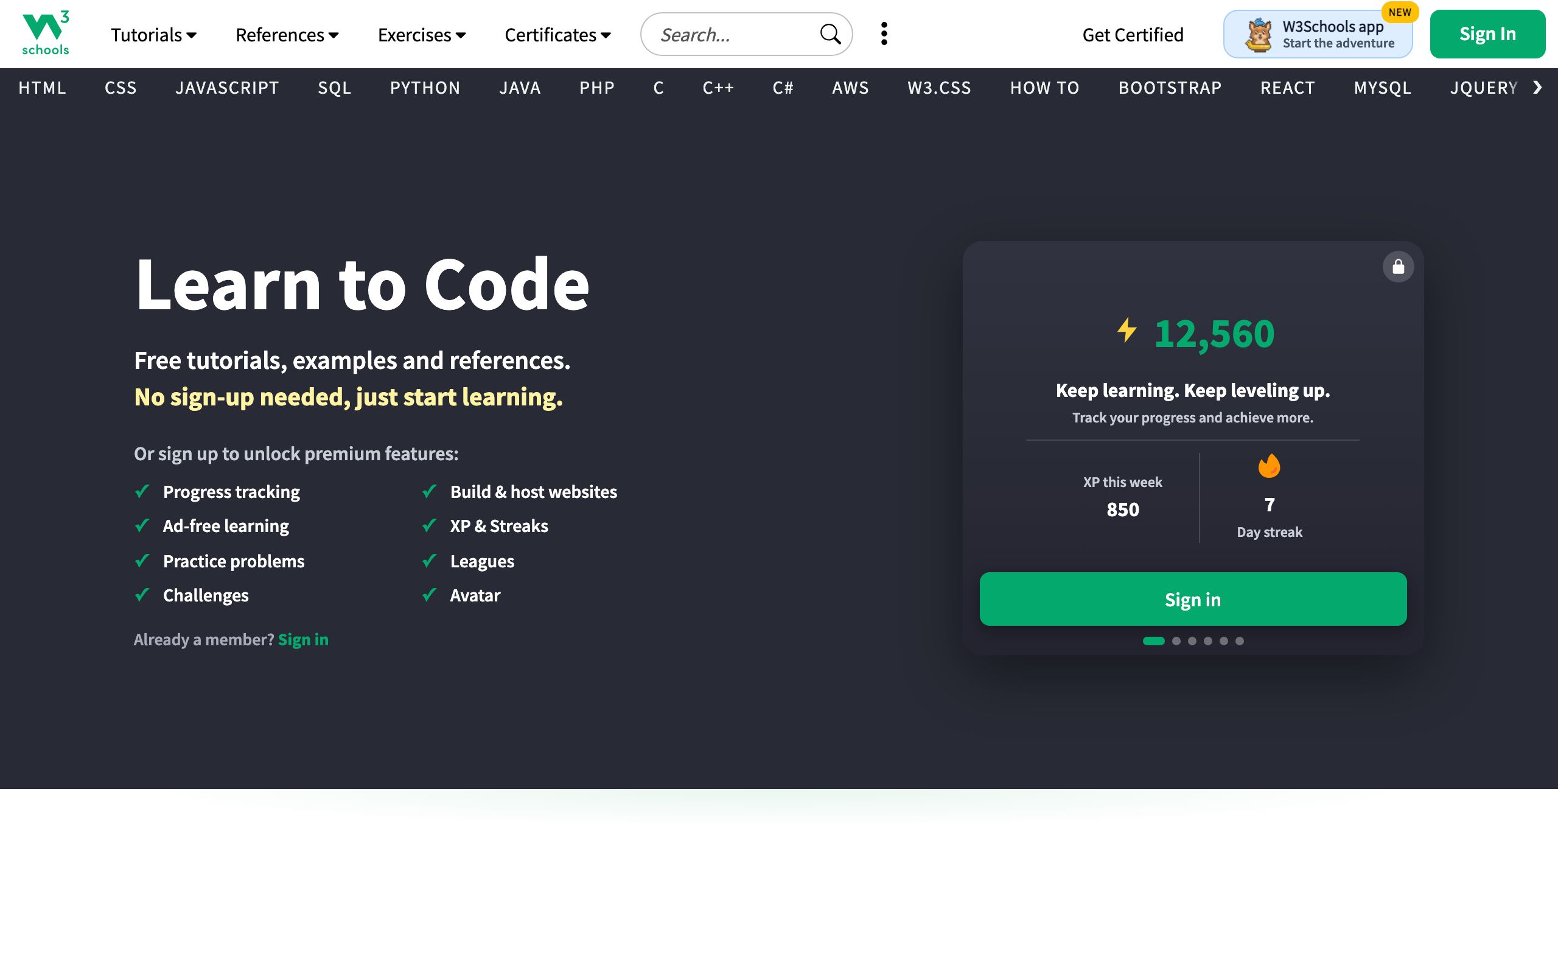Open the PYTHON topic
The image size is (1558, 974).
[425, 88]
